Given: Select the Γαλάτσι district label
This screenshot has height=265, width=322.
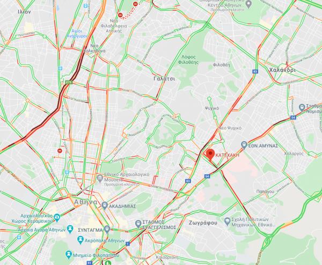Looking at the screenshot, I should [x=164, y=79].
